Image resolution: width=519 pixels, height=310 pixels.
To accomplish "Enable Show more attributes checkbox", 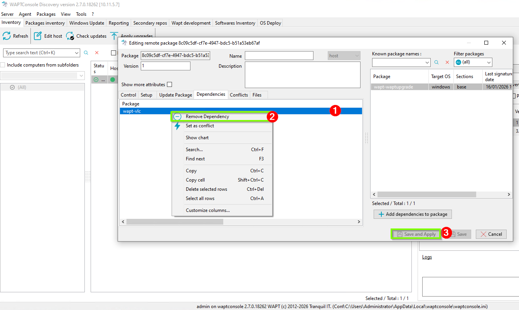I will click(170, 85).
